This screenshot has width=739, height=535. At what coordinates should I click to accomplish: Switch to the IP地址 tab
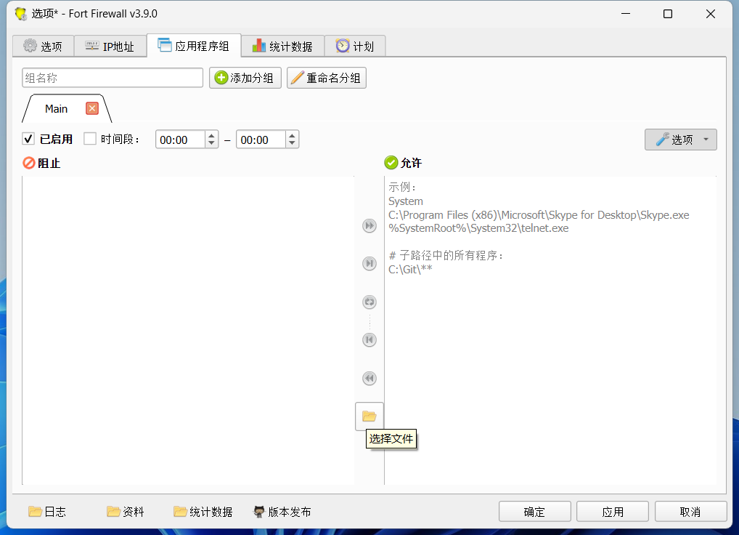tap(110, 47)
